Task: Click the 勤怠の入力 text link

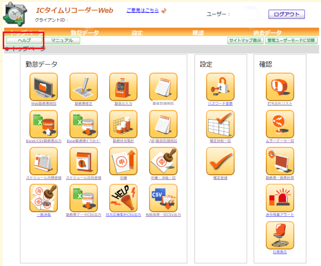Action: (x=123, y=104)
